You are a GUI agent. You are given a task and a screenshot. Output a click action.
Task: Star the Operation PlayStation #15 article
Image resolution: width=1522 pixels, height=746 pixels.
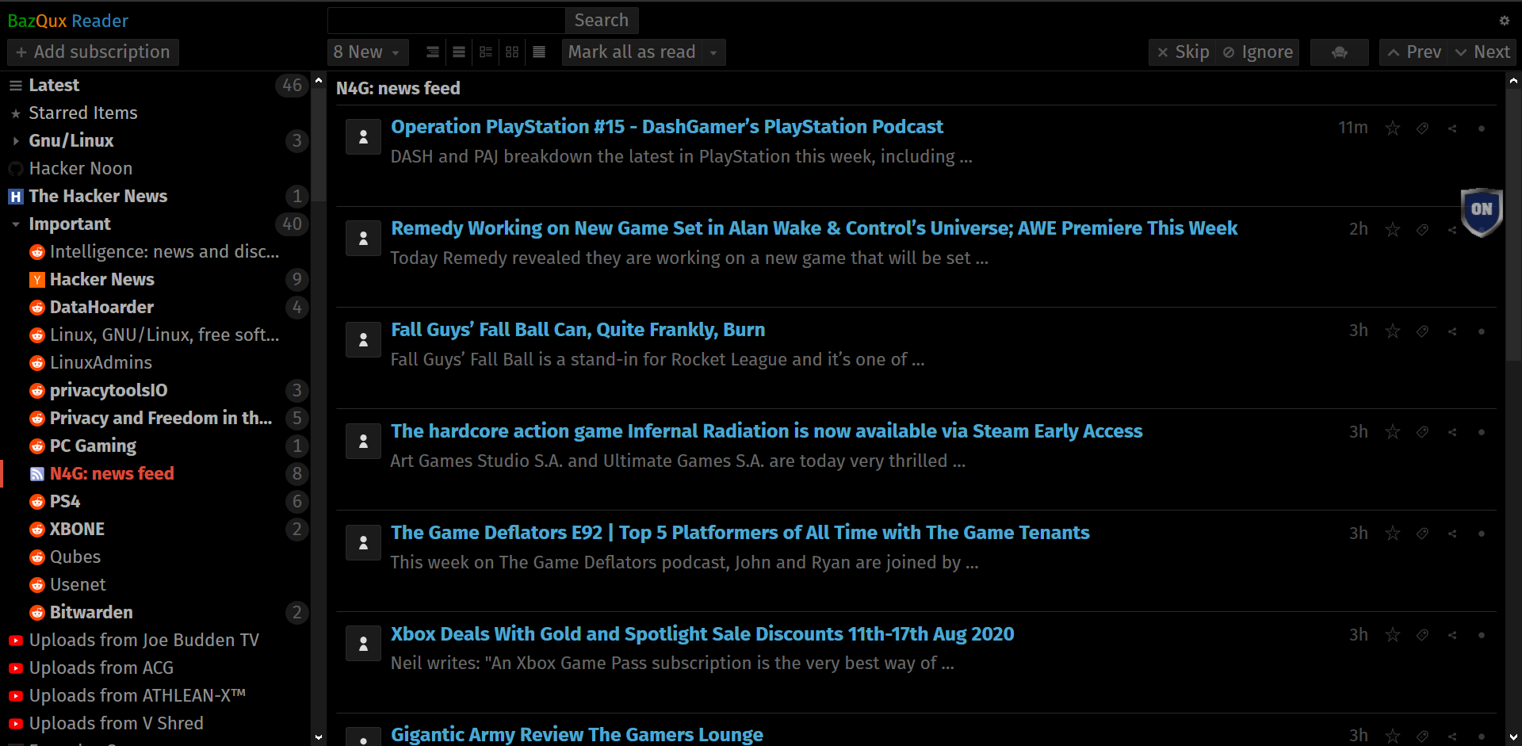click(x=1392, y=128)
